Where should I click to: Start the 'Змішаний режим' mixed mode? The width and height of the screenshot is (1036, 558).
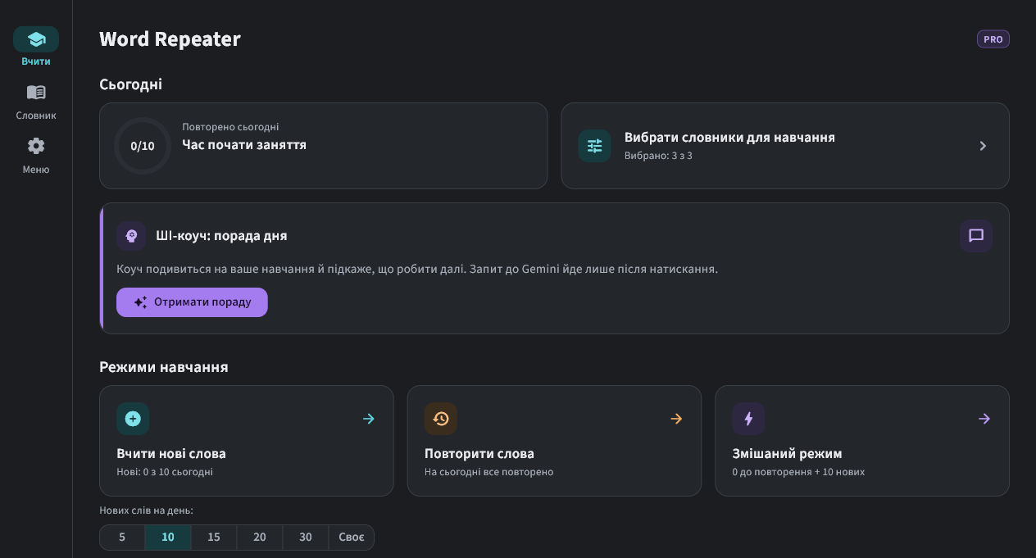(x=862, y=441)
